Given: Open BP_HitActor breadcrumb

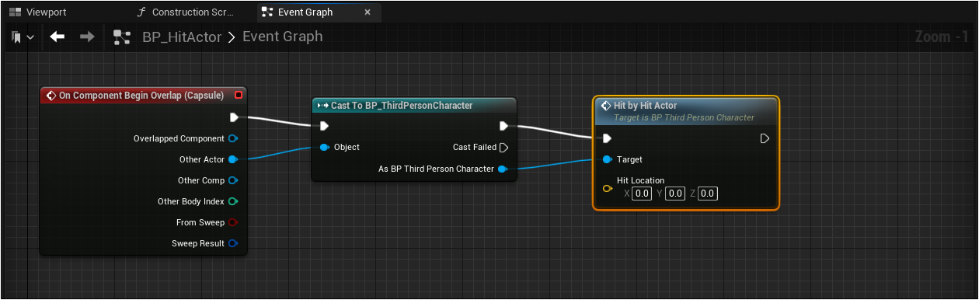Looking at the screenshot, I should 182,37.
